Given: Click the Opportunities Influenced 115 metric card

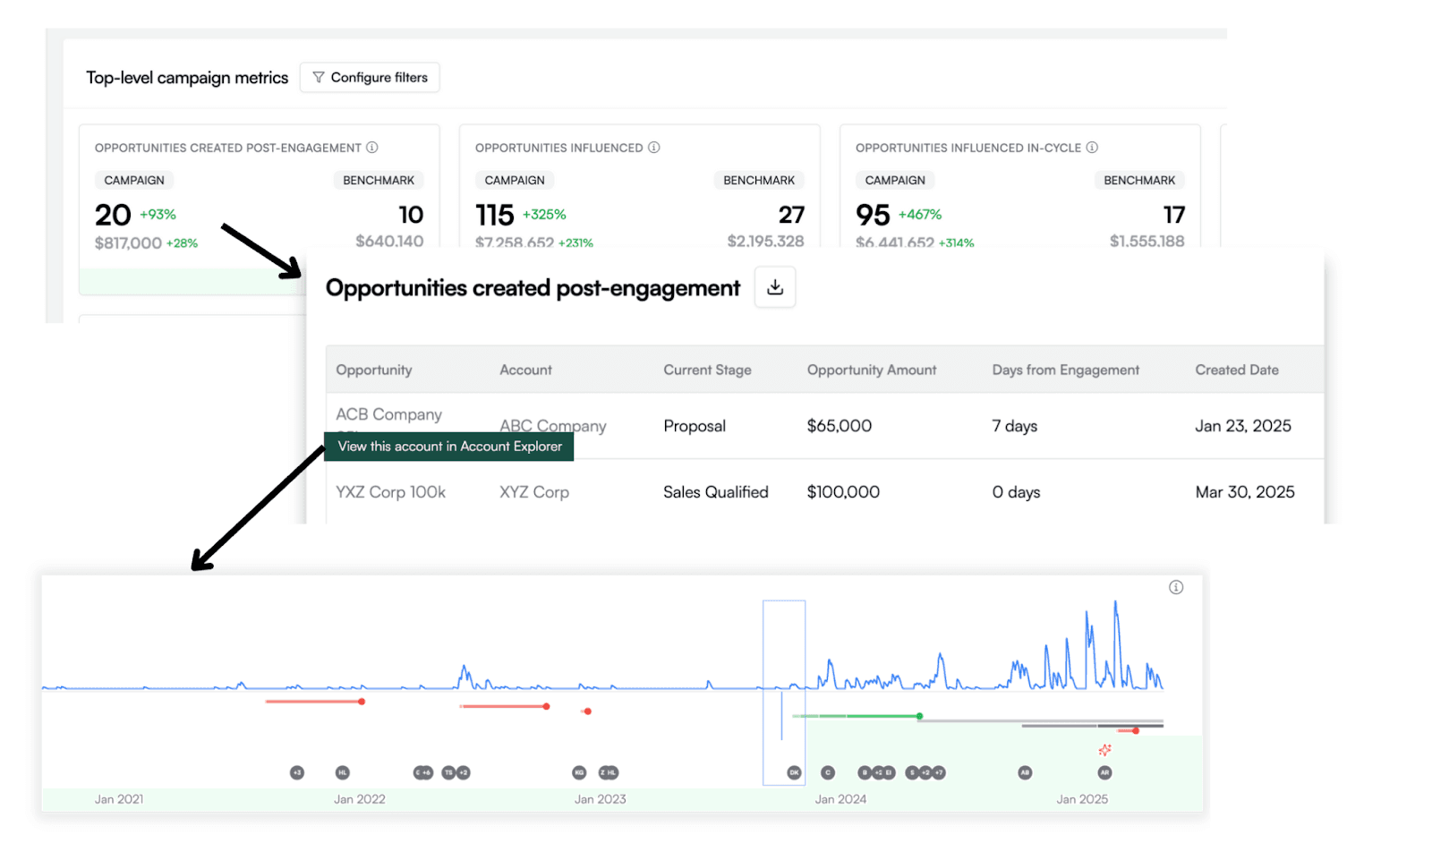Looking at the screenshot, I should 640,186.
